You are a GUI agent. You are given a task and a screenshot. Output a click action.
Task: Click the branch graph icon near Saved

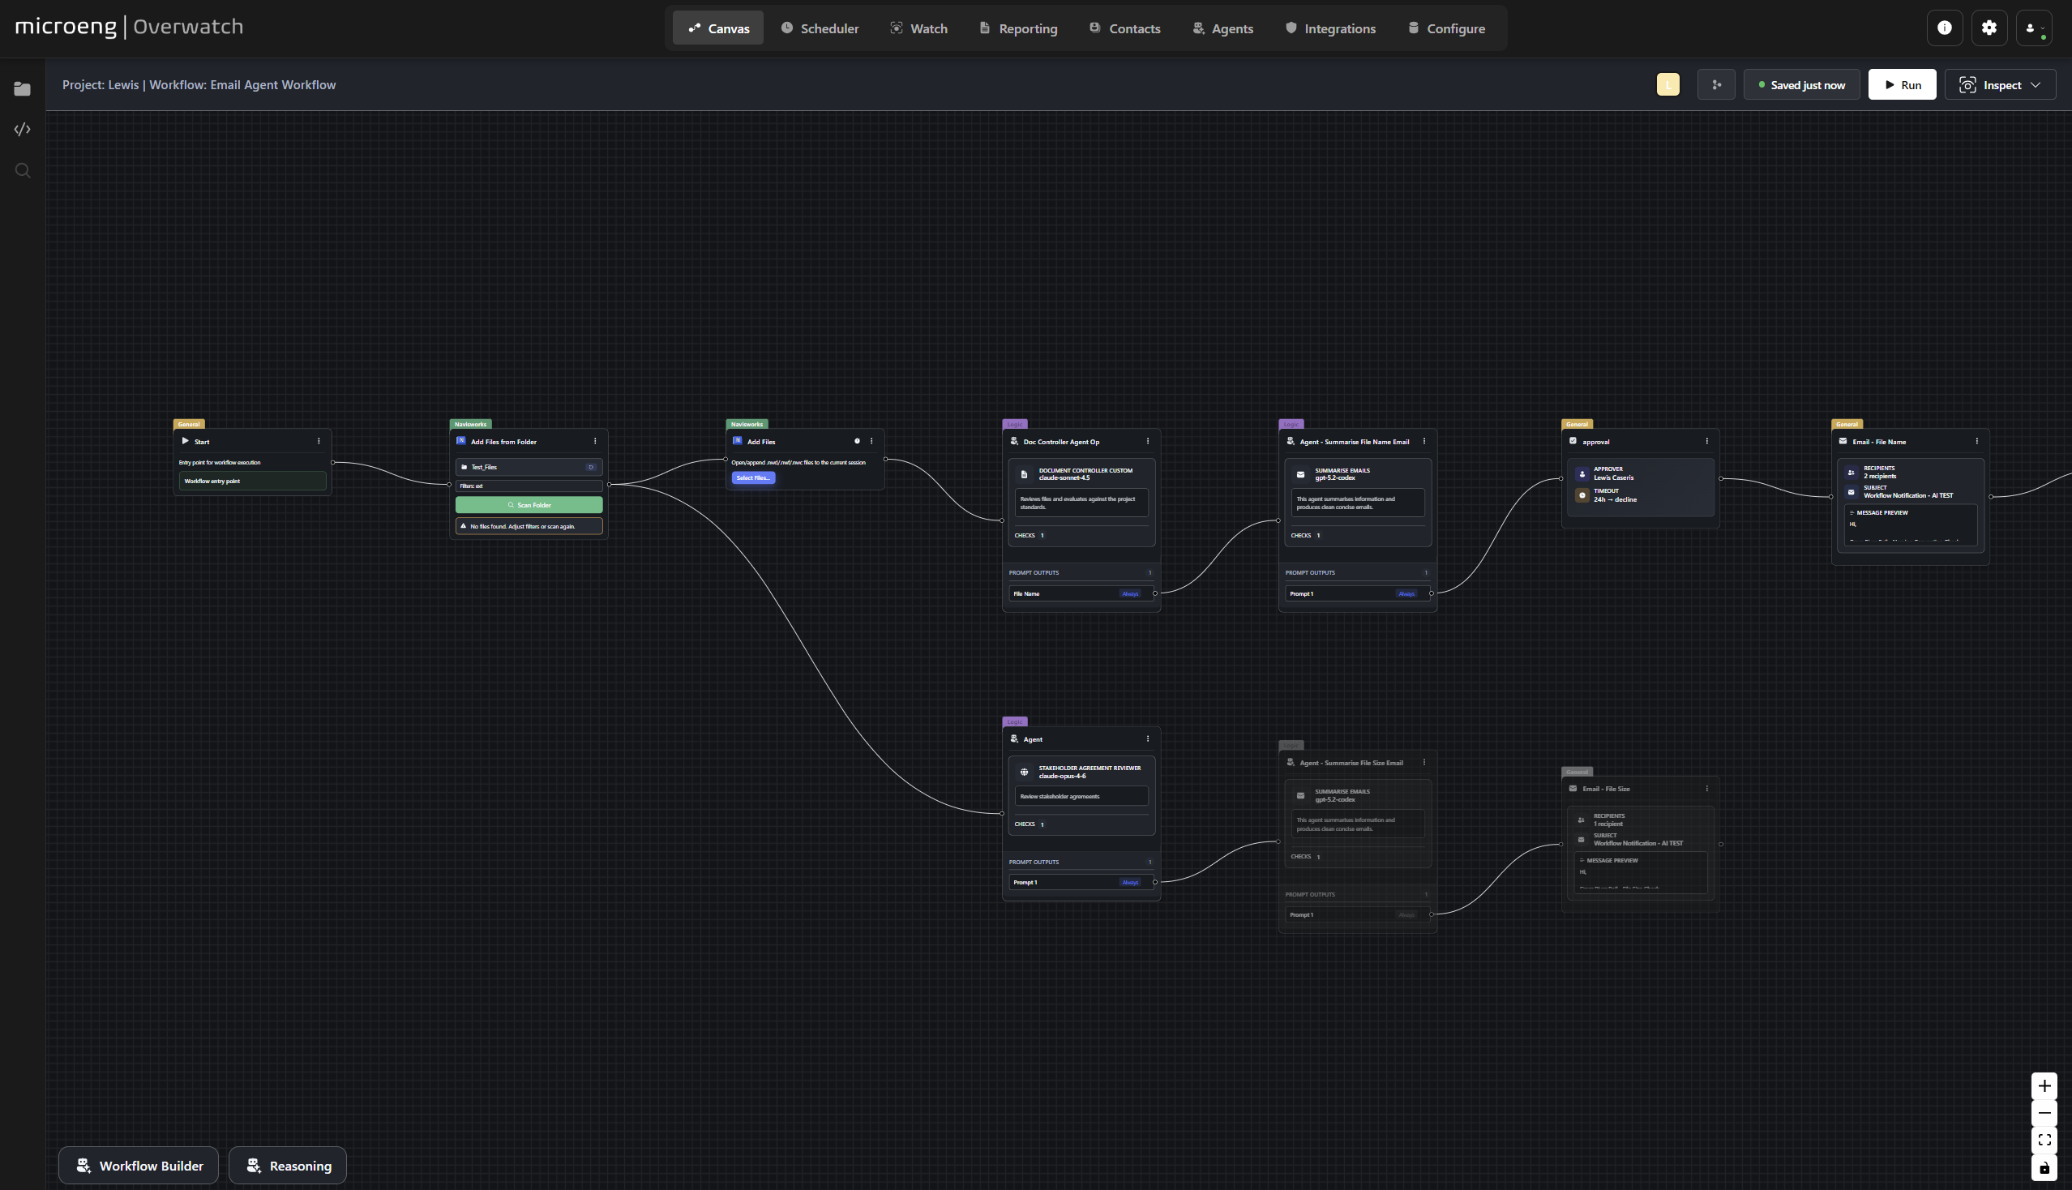pyautogui.click(x=1715, y=85)
